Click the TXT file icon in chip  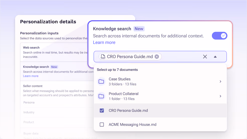pyautogui.click(x=103, y=57)
